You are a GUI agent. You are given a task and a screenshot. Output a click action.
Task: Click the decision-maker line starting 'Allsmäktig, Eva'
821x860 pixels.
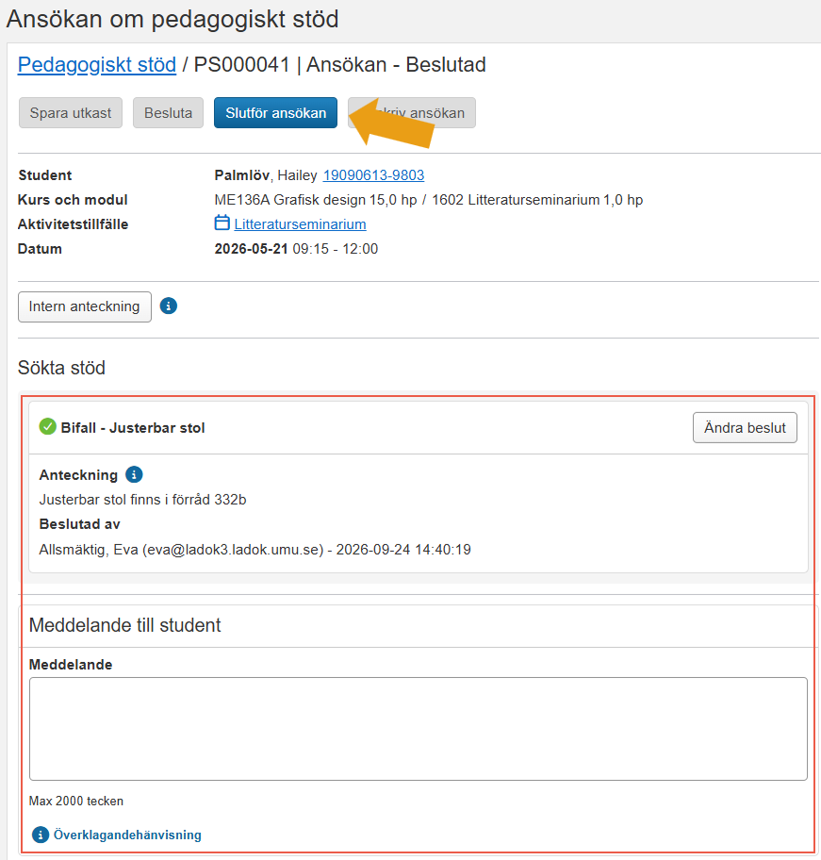(x=255, y=550)
